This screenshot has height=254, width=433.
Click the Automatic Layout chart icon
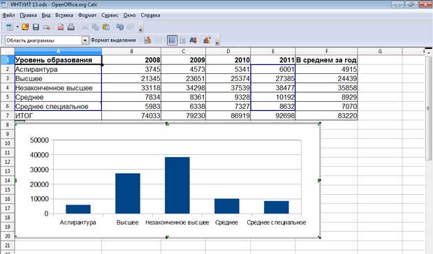207,40
